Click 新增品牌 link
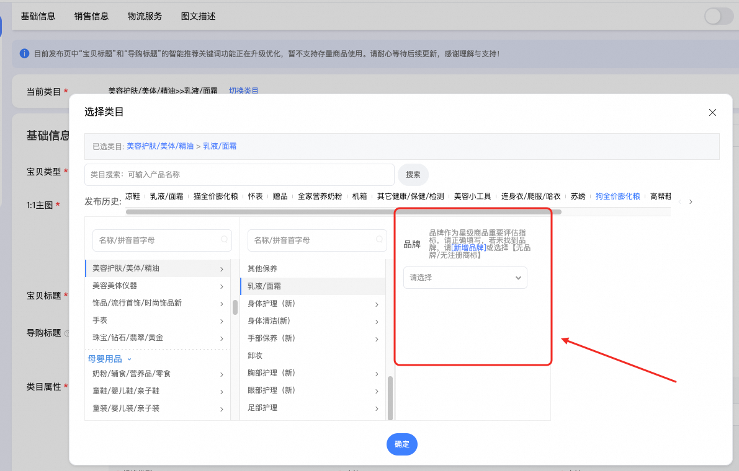Image resolution: width=739 pixels, height=471 pixels. [x=468, y=247]
